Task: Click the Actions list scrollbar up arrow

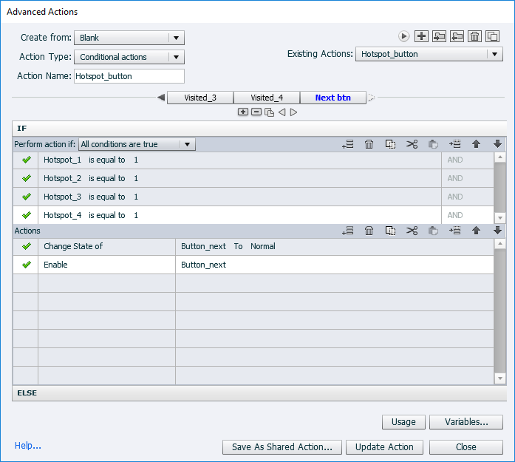Action: tap(500, 244)
